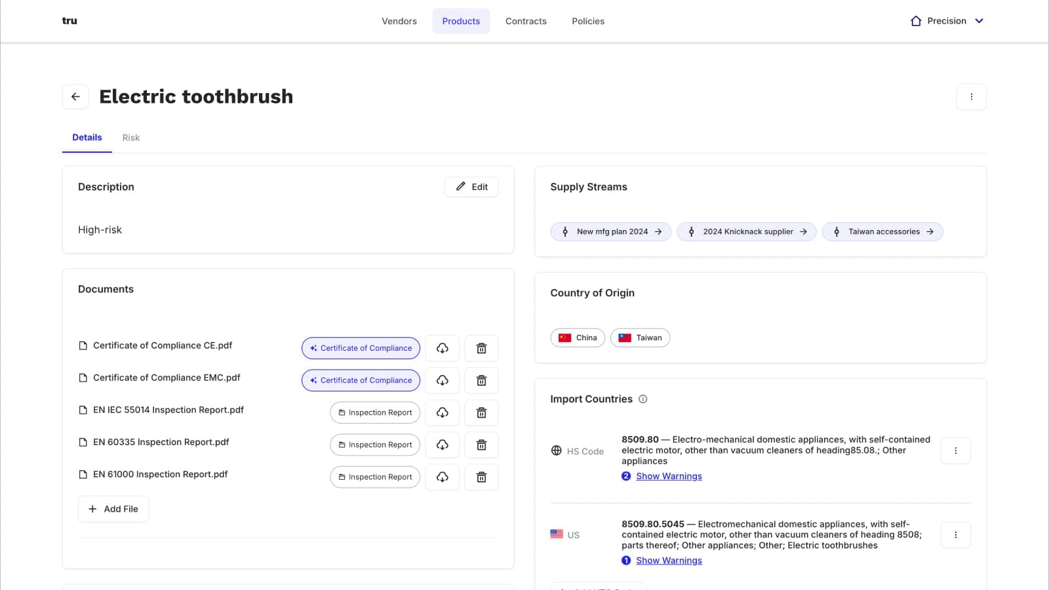
Task: Open the HS Code row's more options menu
Action: pyautogui.click(x=955, y=450)
